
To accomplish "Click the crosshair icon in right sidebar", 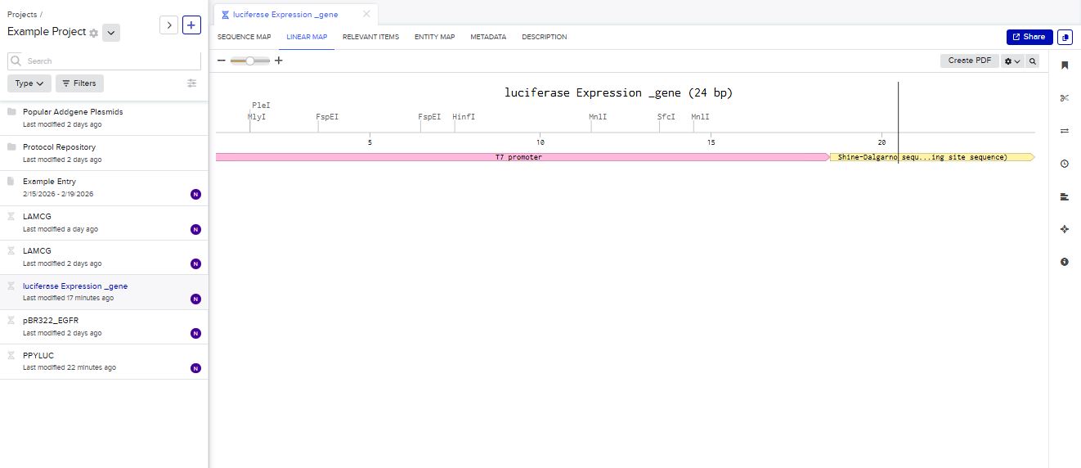I will pyautogui.click(x=1064, y=229).
